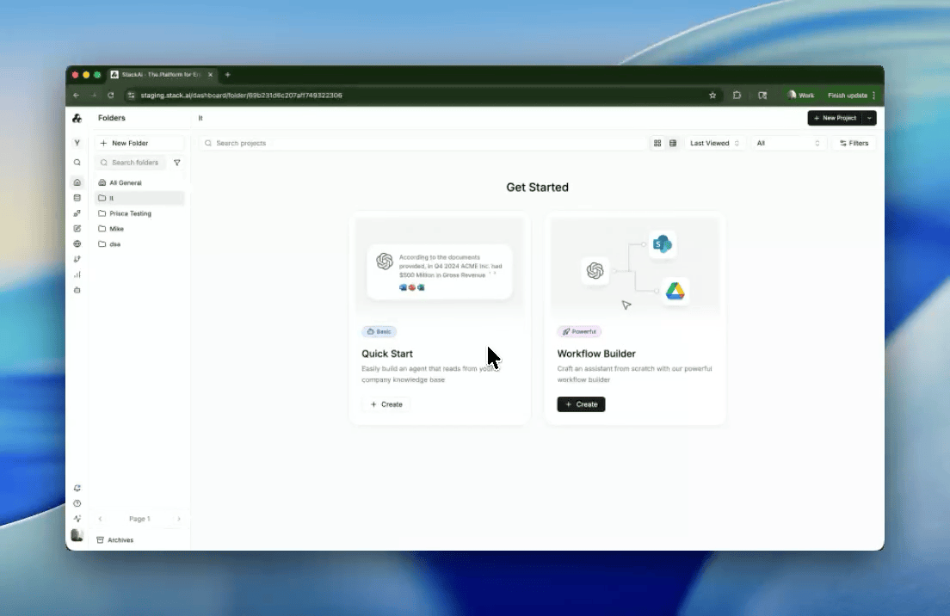
Task: Click the notifications icon with blue dot
Action: click(x=77, y=488)
